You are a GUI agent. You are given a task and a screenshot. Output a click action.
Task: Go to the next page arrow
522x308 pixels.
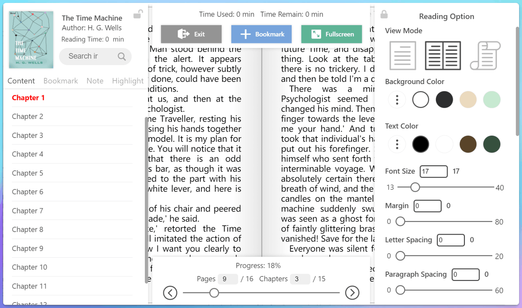(352, 293)
